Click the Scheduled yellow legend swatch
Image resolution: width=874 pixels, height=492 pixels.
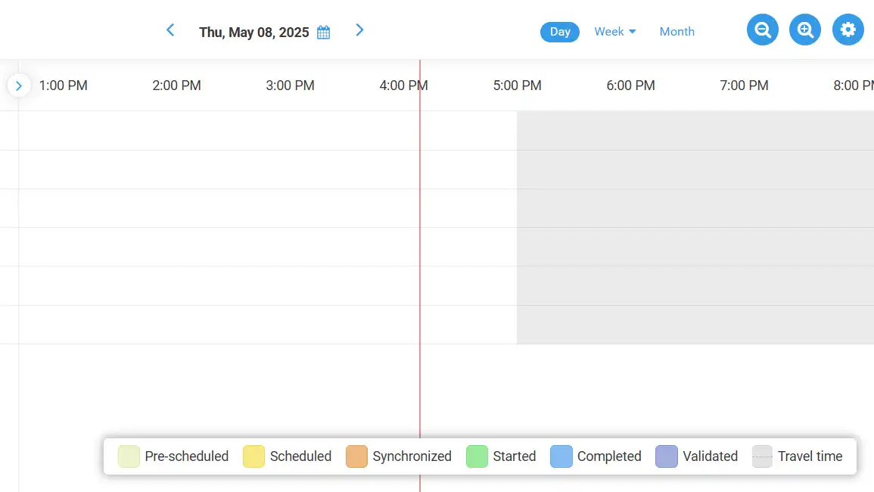coord(253,456)
